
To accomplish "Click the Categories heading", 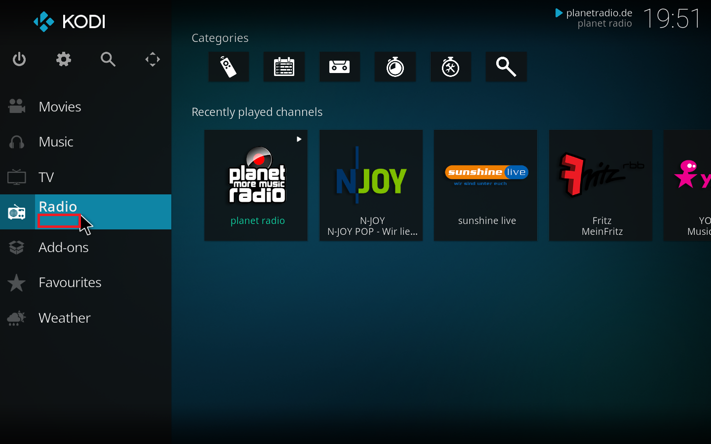I will click(220, 38).
